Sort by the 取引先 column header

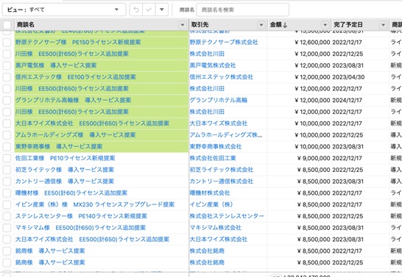(200, 25)
